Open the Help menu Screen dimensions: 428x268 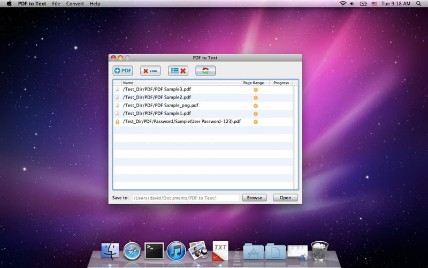tap(95, 4)
